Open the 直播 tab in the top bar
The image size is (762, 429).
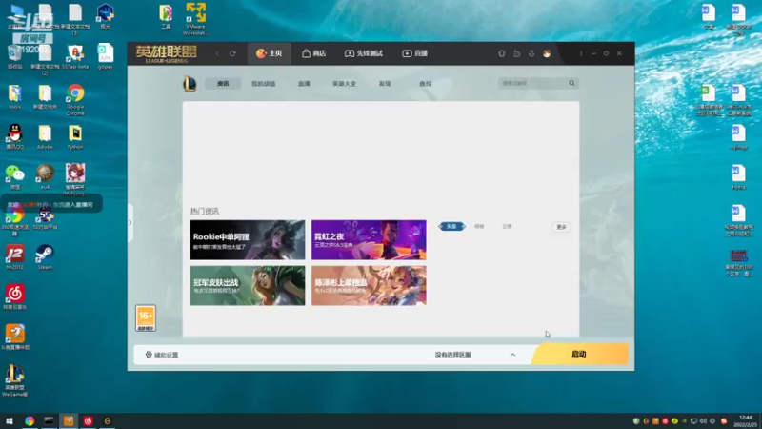pos(415,53)
